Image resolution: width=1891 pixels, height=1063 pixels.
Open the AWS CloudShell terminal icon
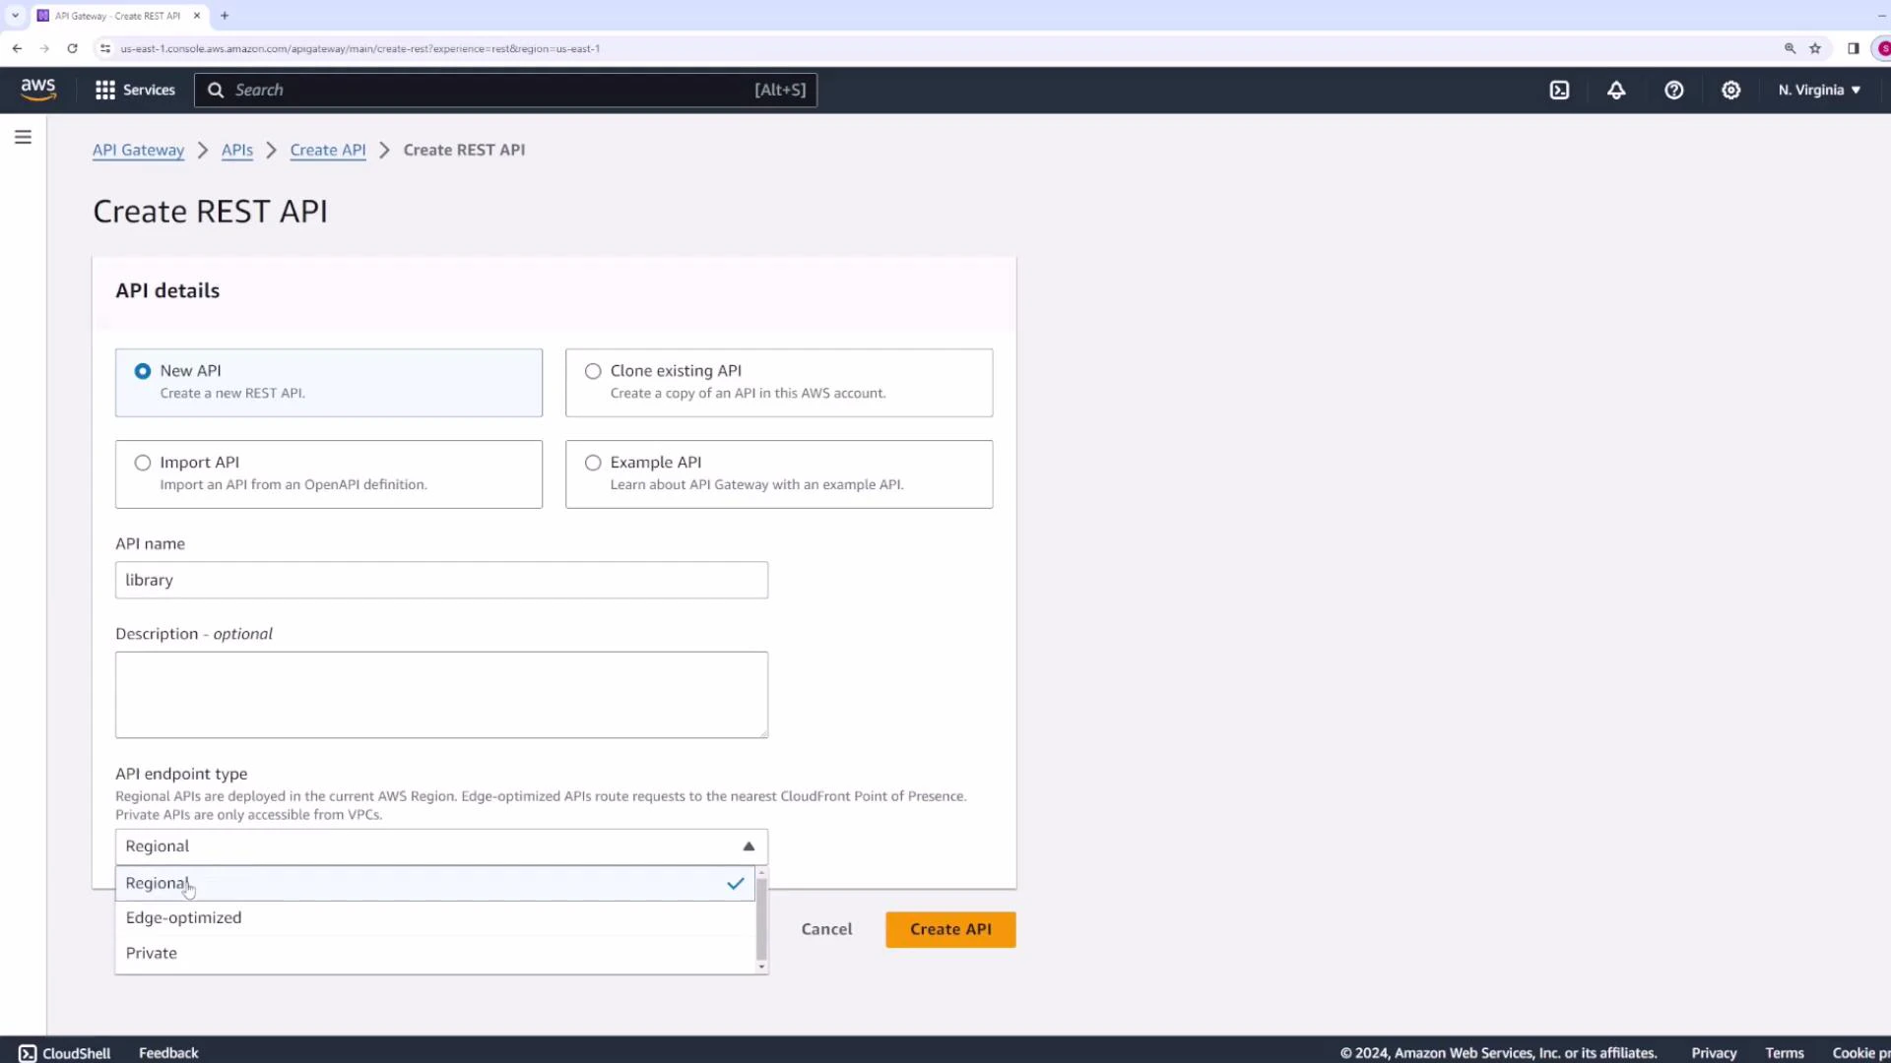1561,90
